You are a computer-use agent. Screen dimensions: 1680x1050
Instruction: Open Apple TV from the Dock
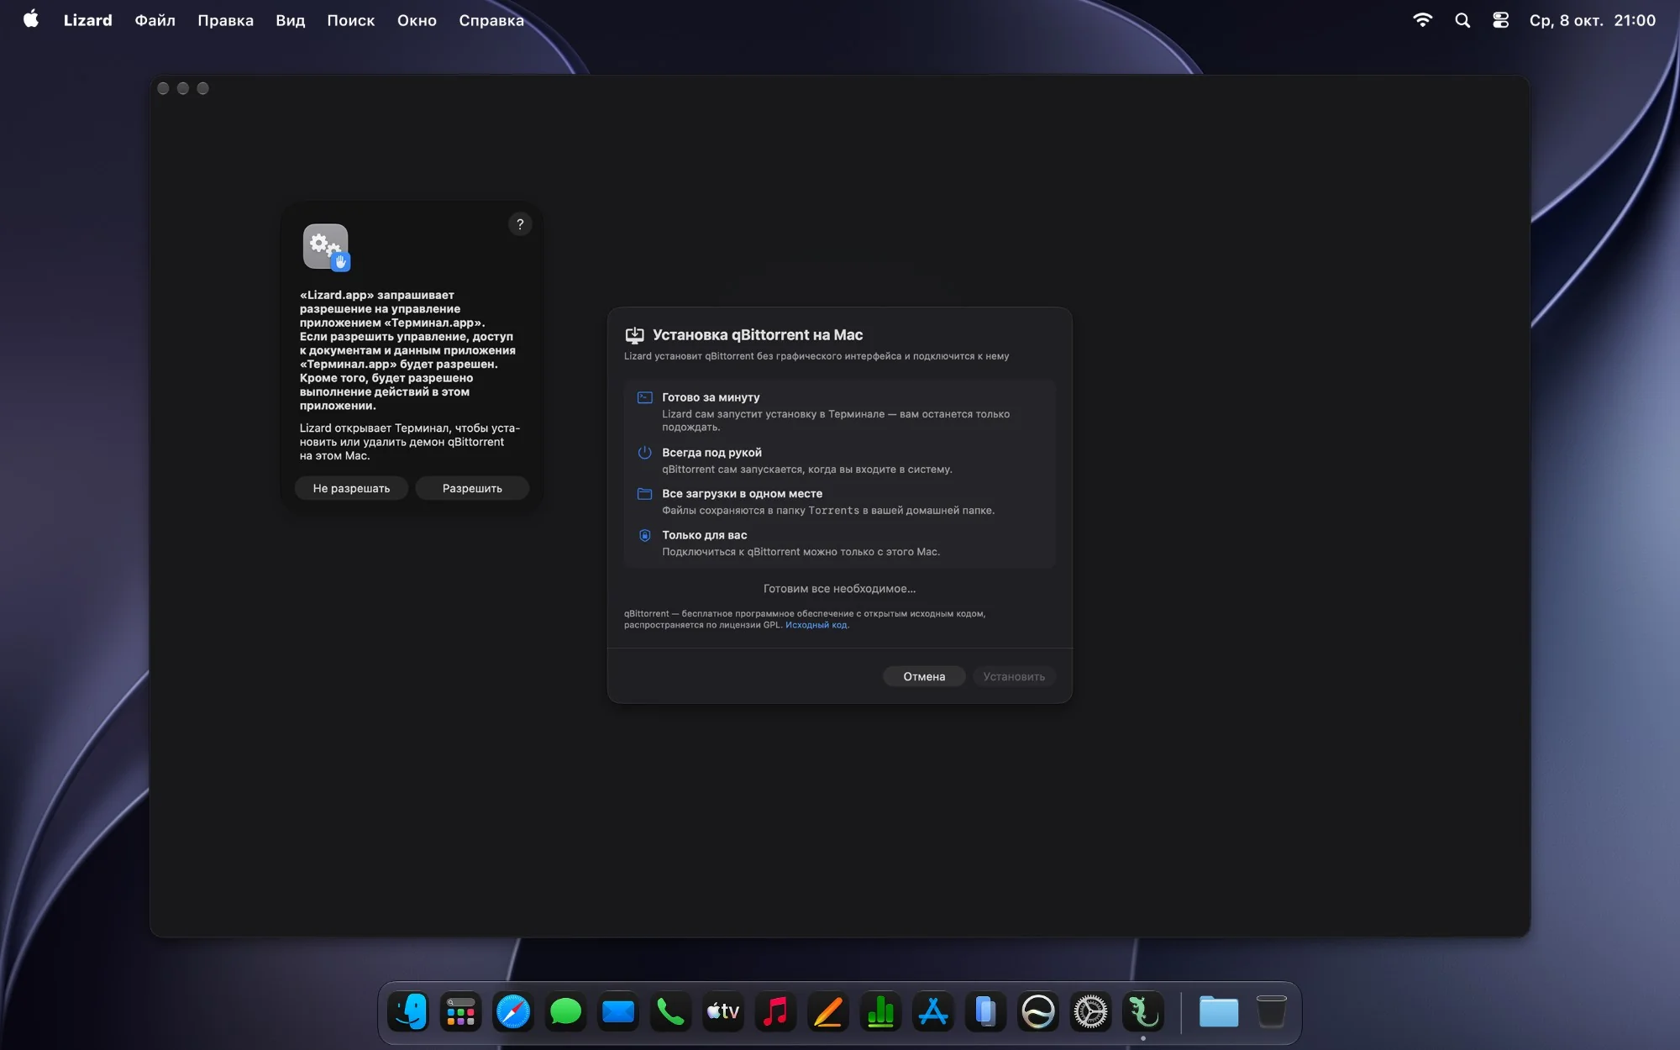pyautogui.click(x=723, y=1011)
